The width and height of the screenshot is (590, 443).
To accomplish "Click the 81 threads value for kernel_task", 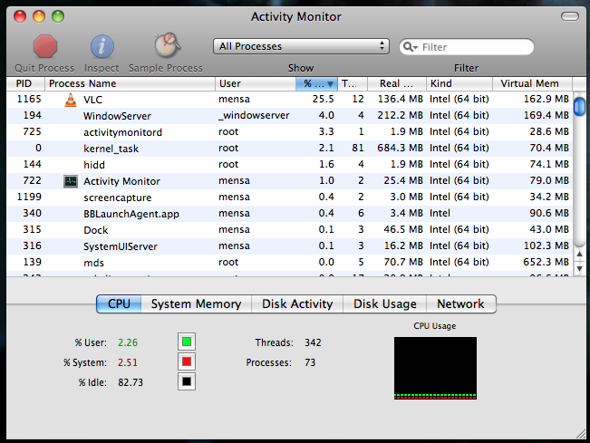I will point(358,148).
